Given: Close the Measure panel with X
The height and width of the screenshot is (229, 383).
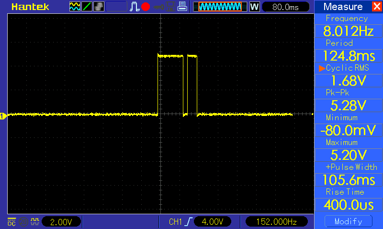Looking at the screenshot, I should pos(377,6).
